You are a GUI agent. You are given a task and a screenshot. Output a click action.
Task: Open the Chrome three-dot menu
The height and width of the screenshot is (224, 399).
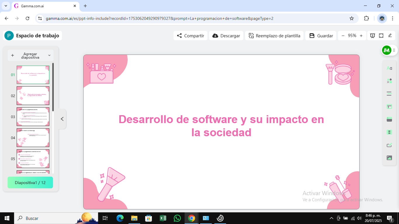coord(393,18)
